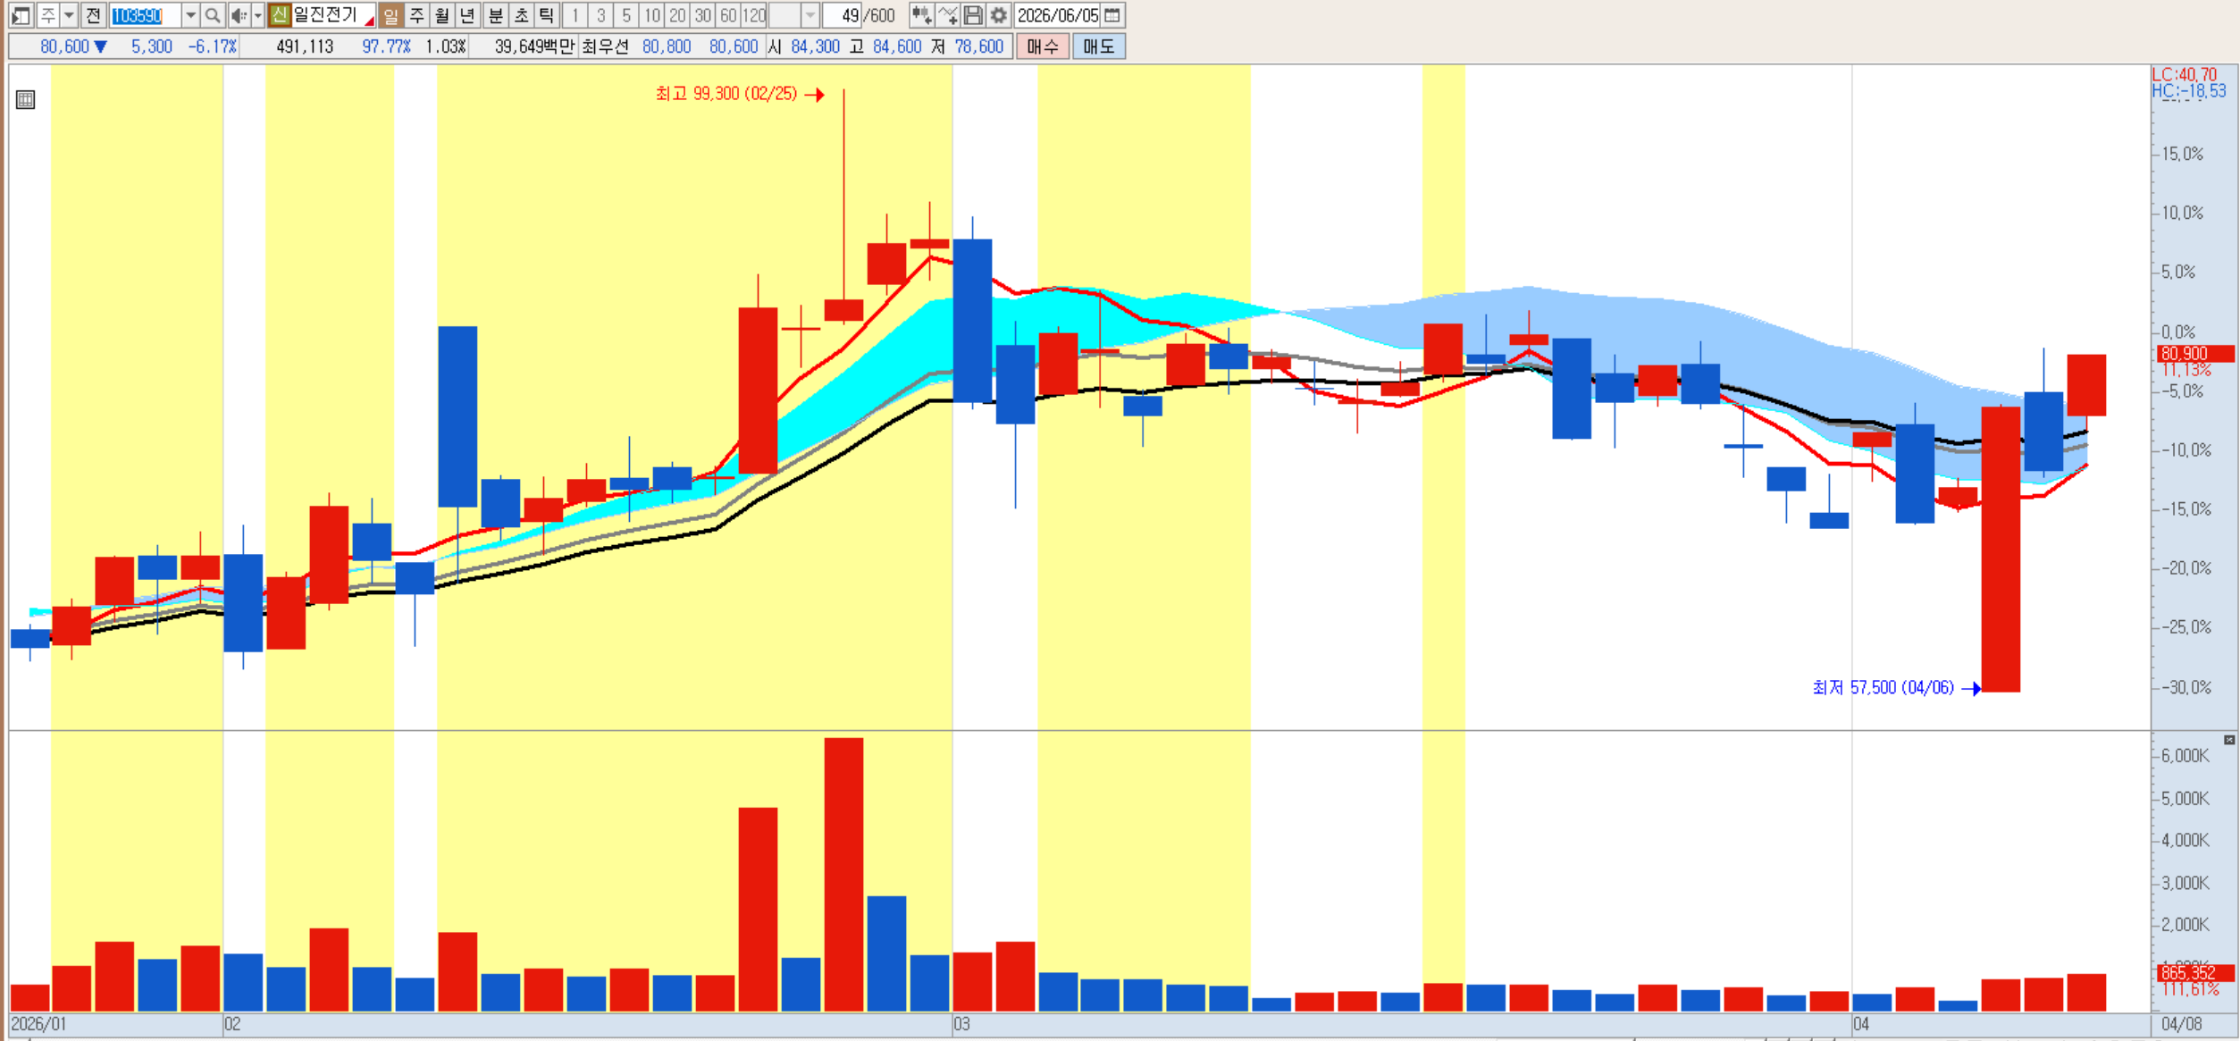This screenshot has width=2240, height=1041.
Task: Click the best ask price 80,800
Action: (667, 46)
